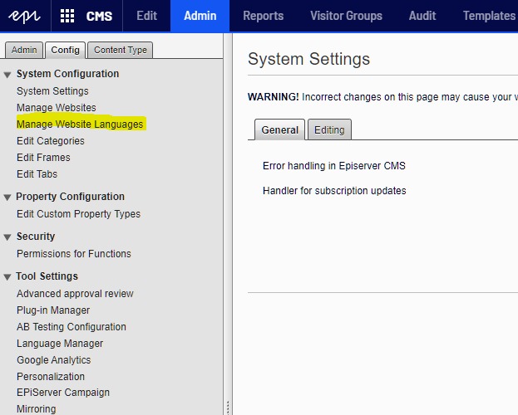Open Reports in top navigation
Screen dimensions: 518x415
point(264,16)
